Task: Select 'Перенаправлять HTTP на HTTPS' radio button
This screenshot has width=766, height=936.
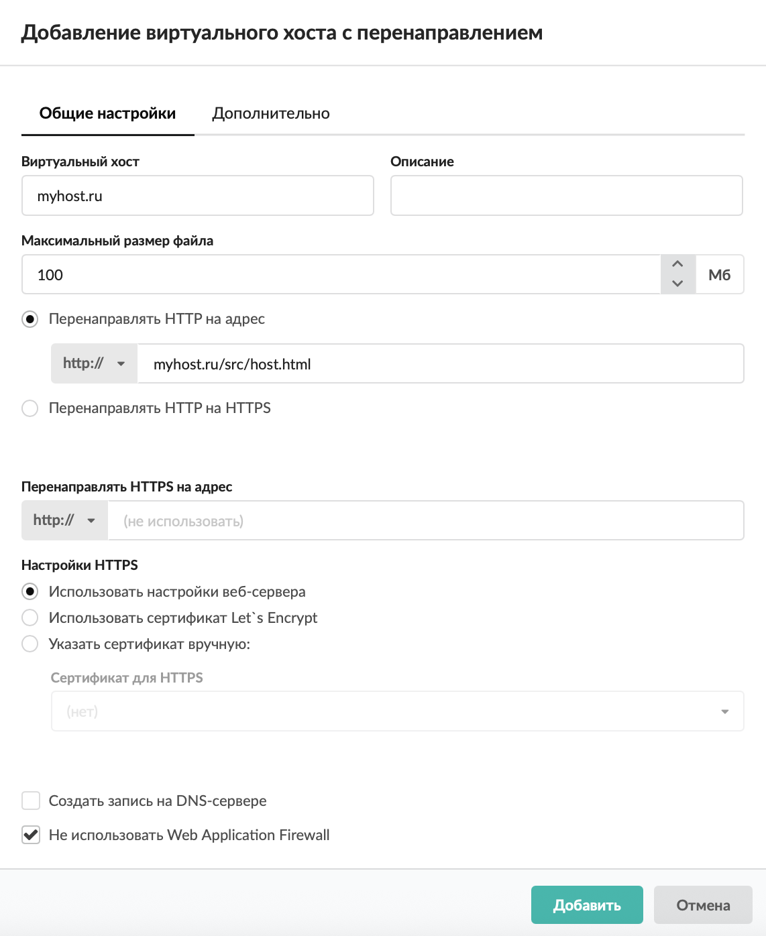Action: click(x=30, y=408)
